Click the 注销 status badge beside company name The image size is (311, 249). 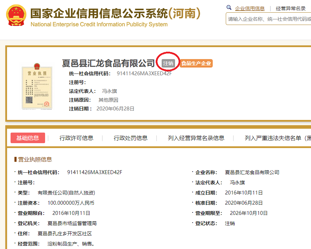168,63
